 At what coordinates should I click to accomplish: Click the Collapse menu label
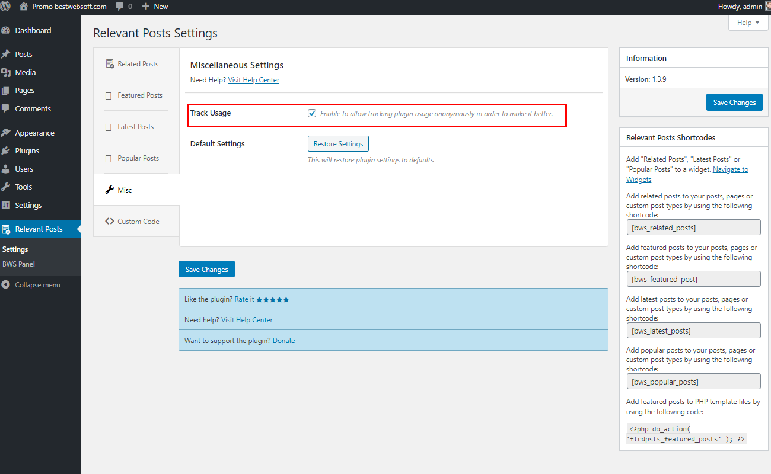[x=37, y=285]
